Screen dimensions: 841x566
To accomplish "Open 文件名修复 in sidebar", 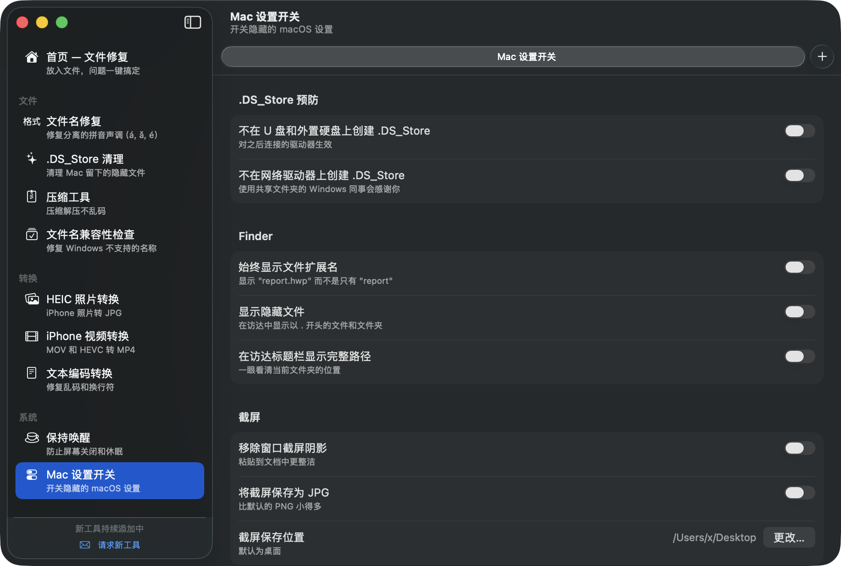I will (x=110, y=128).
